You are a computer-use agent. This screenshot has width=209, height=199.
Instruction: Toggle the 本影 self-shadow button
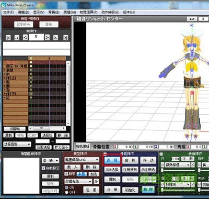(82, 174)
